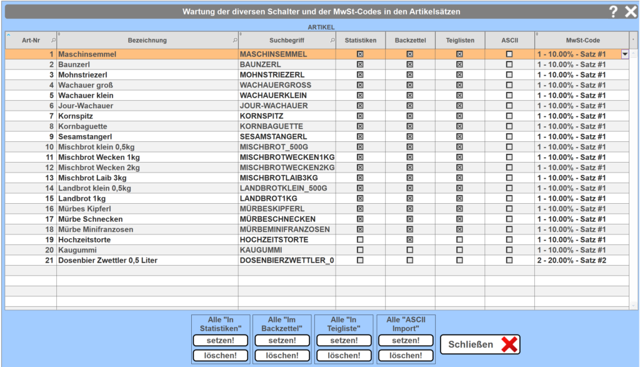This screenshot has height=367, width=640.
Task: Click setzen! under Alle "Im Backzettel"
Action: tap(282, 341)
